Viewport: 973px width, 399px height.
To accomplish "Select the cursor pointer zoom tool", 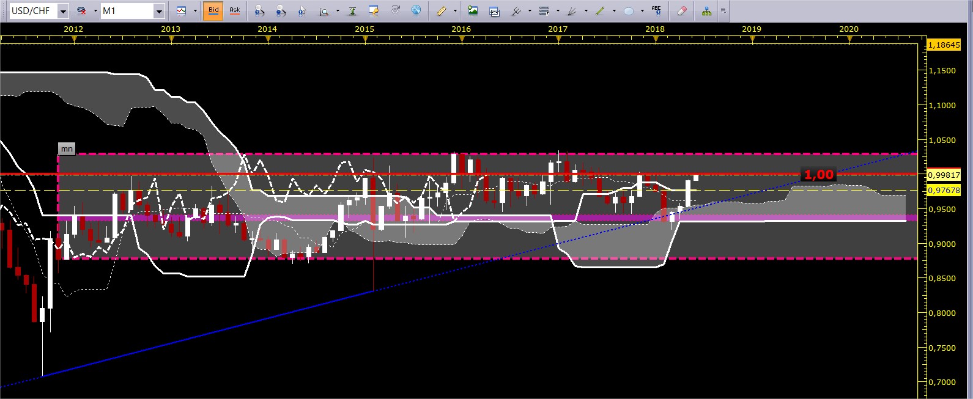I will pyautogui.click(x=302, y=11).
